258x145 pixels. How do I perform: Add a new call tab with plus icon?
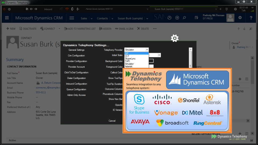pos(220,9)
